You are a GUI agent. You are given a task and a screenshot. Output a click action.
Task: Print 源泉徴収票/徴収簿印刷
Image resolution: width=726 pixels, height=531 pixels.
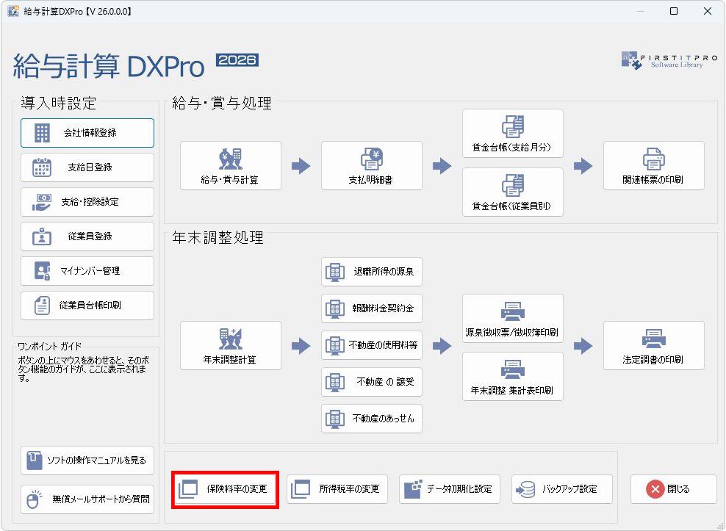pyautogui.click(x=512, y=319)
